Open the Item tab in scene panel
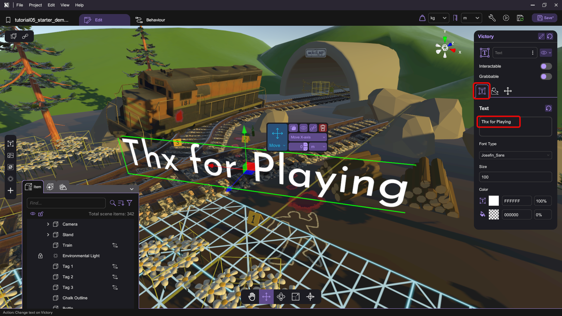This screenshot has width=562, height=316. (x=33, y=187)
